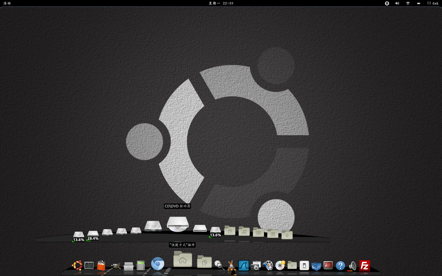Open the Documents folder in shortcuts sub-dock

[230, 231]
